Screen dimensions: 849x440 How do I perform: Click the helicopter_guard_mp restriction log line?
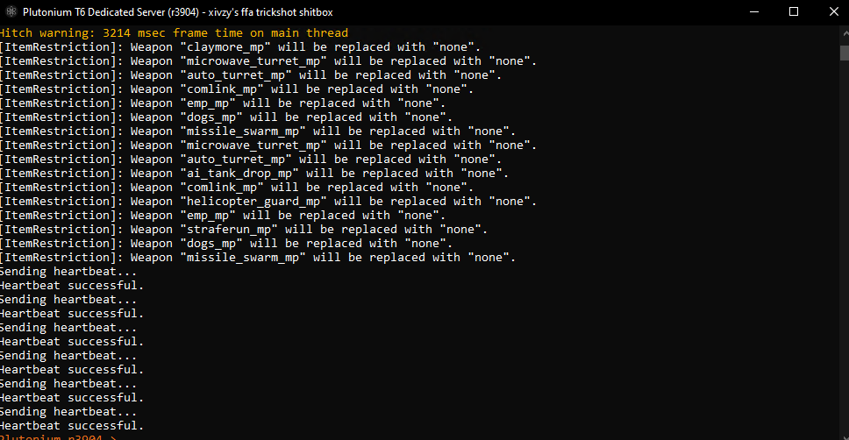tap(268, 202)
